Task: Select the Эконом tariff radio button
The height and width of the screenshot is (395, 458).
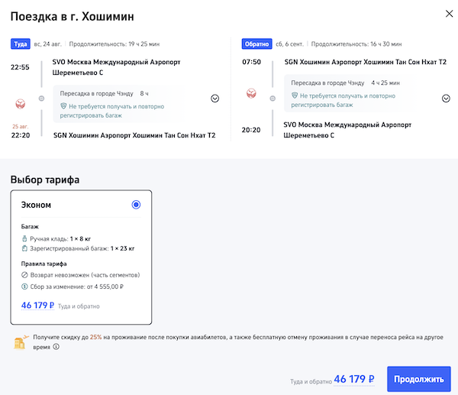Action: (136, 205)
